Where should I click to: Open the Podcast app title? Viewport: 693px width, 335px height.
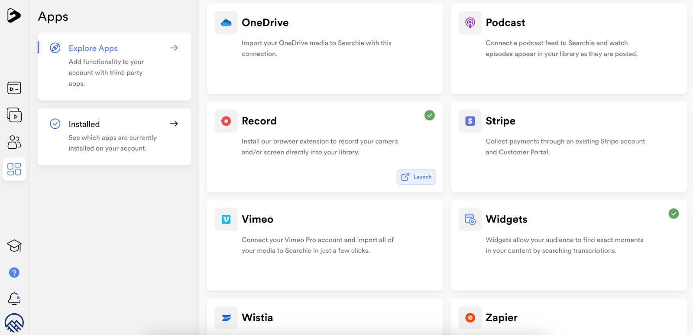click(x=505, y=23)
